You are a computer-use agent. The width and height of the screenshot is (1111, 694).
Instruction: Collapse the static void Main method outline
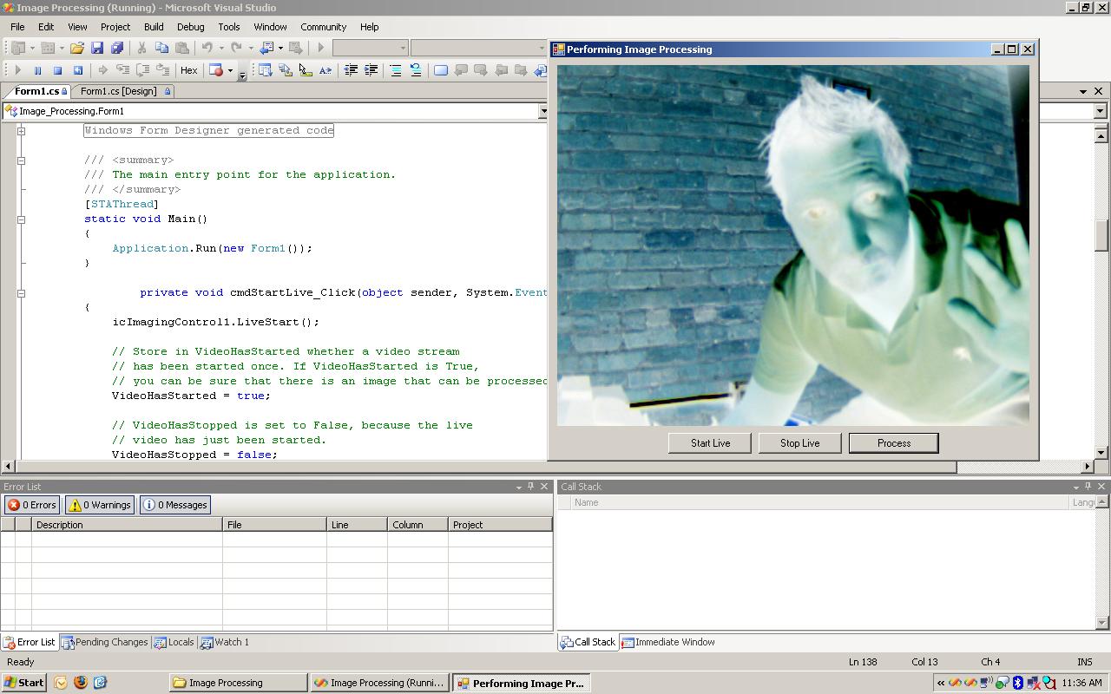(21, 219)
